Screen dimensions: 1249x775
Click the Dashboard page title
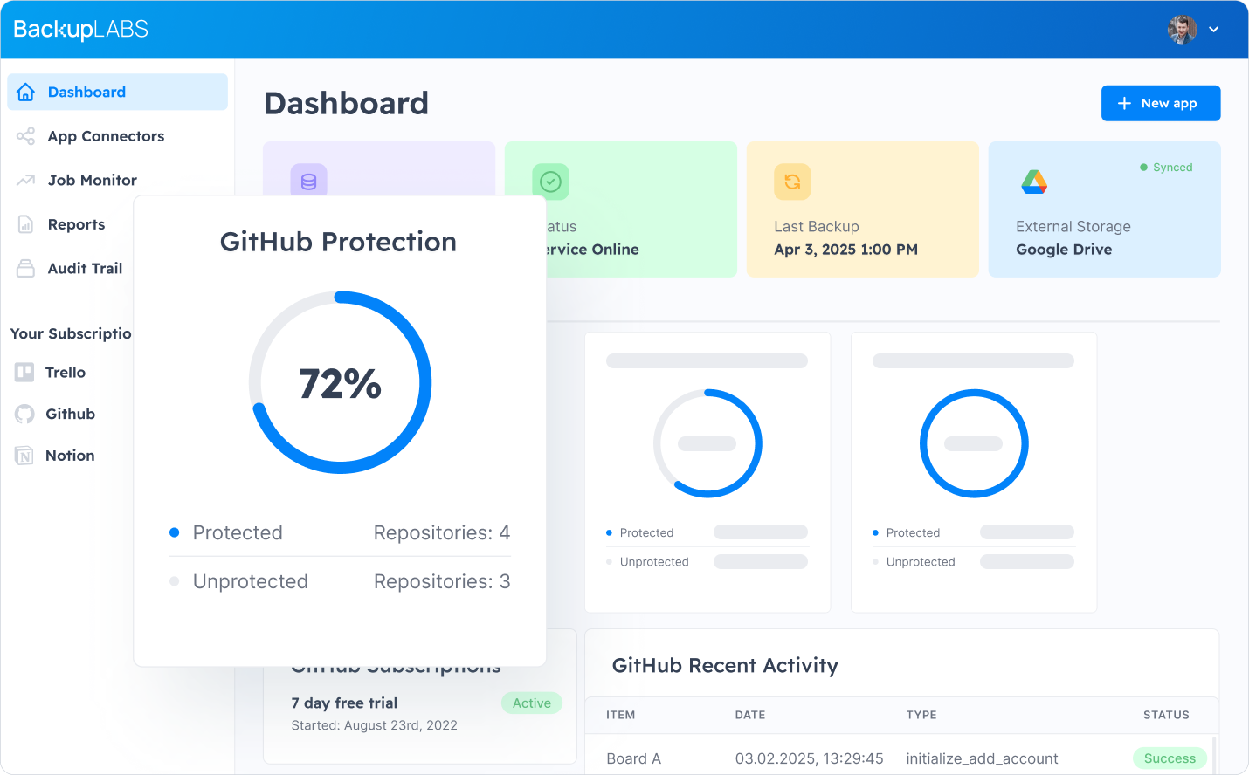[346, 103]
